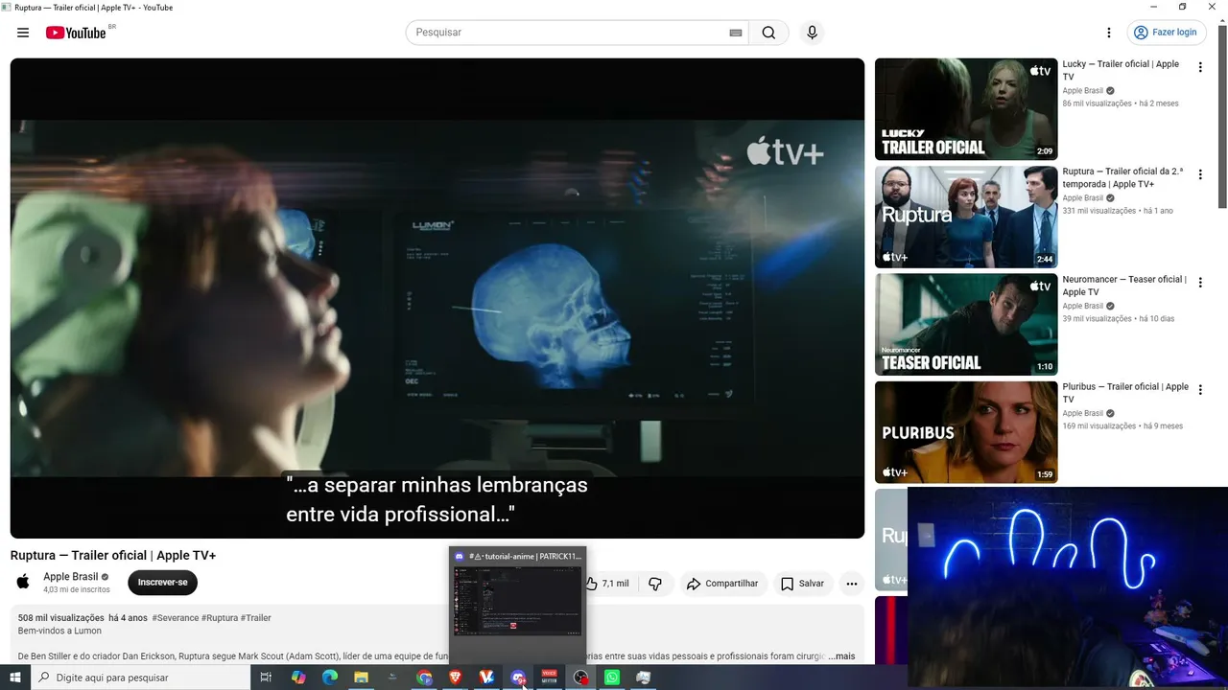Expand description with ...mais

[x=841, y=656]
